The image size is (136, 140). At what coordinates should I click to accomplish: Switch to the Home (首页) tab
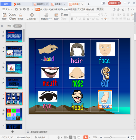click(x=6, y=4)
